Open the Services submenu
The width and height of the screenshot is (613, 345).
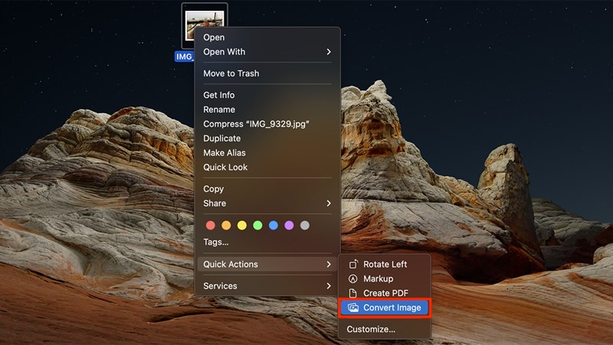pyautogui.click(x=267, y=286)
